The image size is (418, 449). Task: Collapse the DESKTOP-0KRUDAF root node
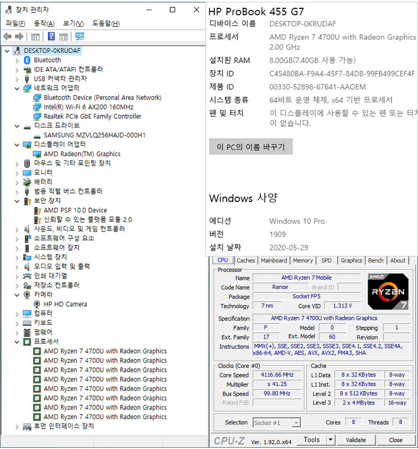pos(7,51)
